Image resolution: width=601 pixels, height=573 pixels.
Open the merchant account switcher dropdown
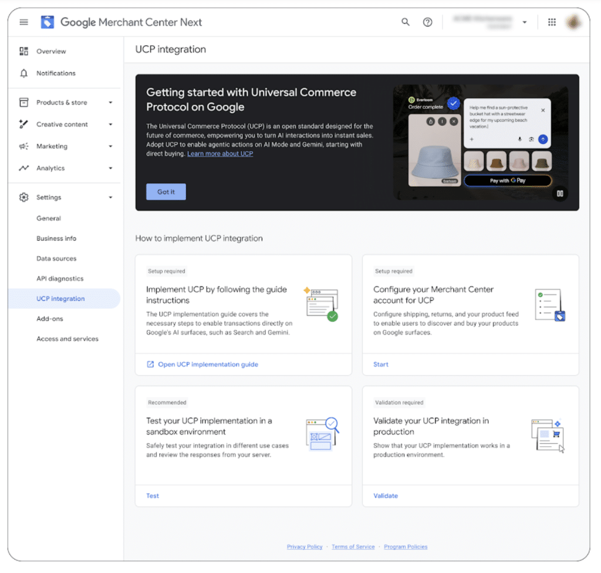524,22
